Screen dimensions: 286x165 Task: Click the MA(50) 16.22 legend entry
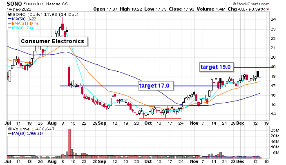(22, 19)
